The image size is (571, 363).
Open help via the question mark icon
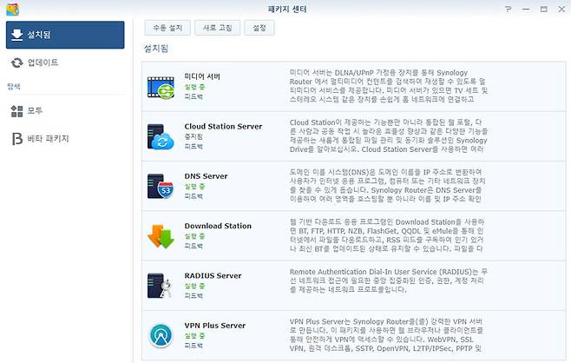click(x=509, y=9)
